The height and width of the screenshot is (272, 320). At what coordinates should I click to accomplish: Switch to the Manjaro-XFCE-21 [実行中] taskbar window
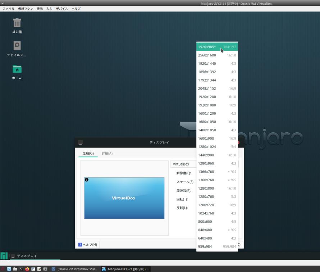coord(125,269)
